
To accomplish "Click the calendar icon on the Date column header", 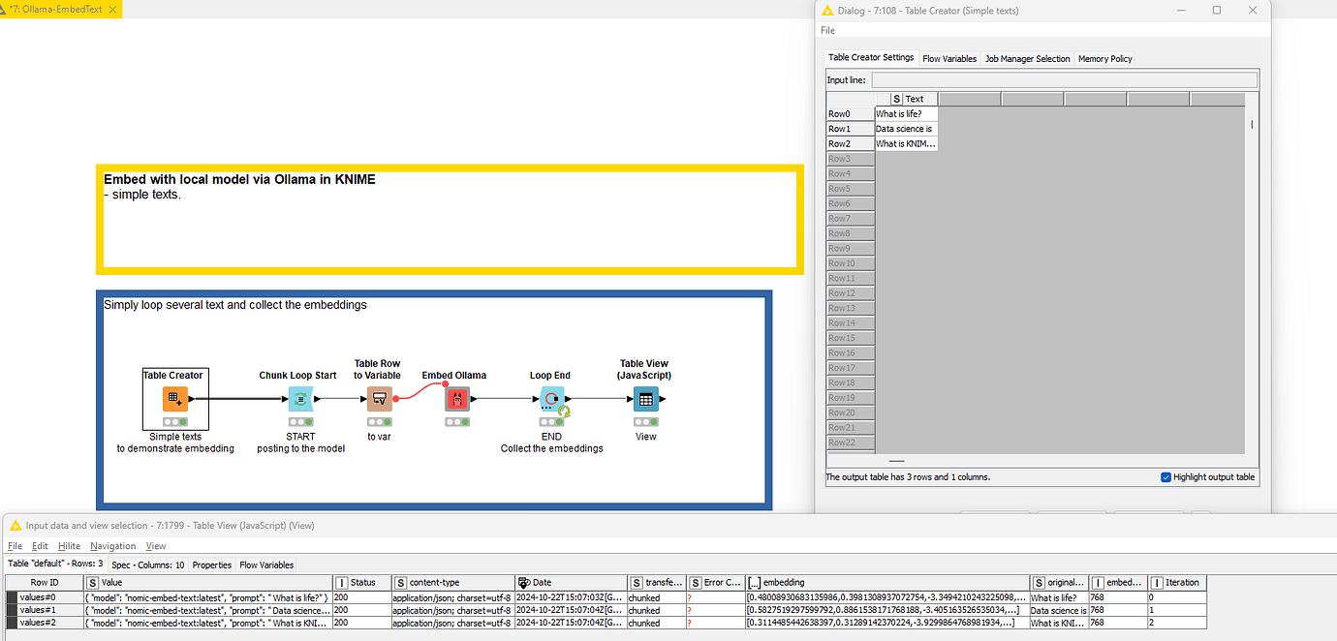I will pyautogui.click(x=521, y=582).
